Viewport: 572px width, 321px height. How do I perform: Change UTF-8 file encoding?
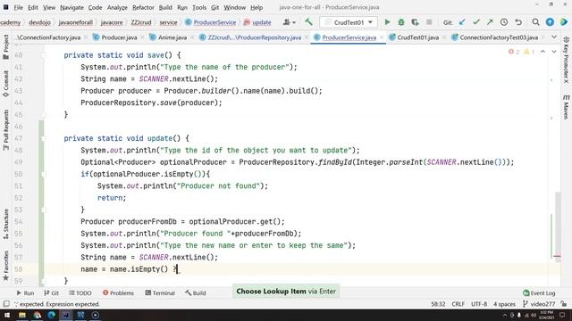click(479, 304)
